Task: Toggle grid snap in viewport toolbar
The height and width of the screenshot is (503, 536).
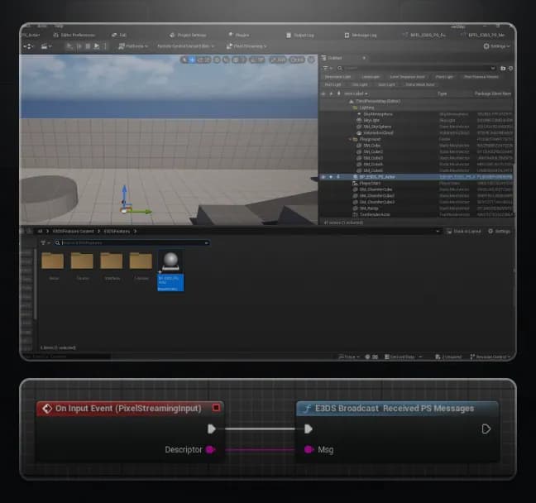Action: [x=238, y=60]
